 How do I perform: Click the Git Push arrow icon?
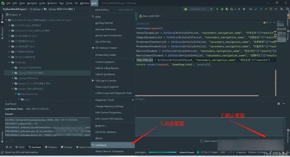point(266,9)
